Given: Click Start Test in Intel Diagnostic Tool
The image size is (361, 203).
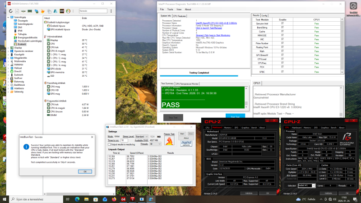Looking at the screenshot, I should pyautogui.click(x=235, y=117).
